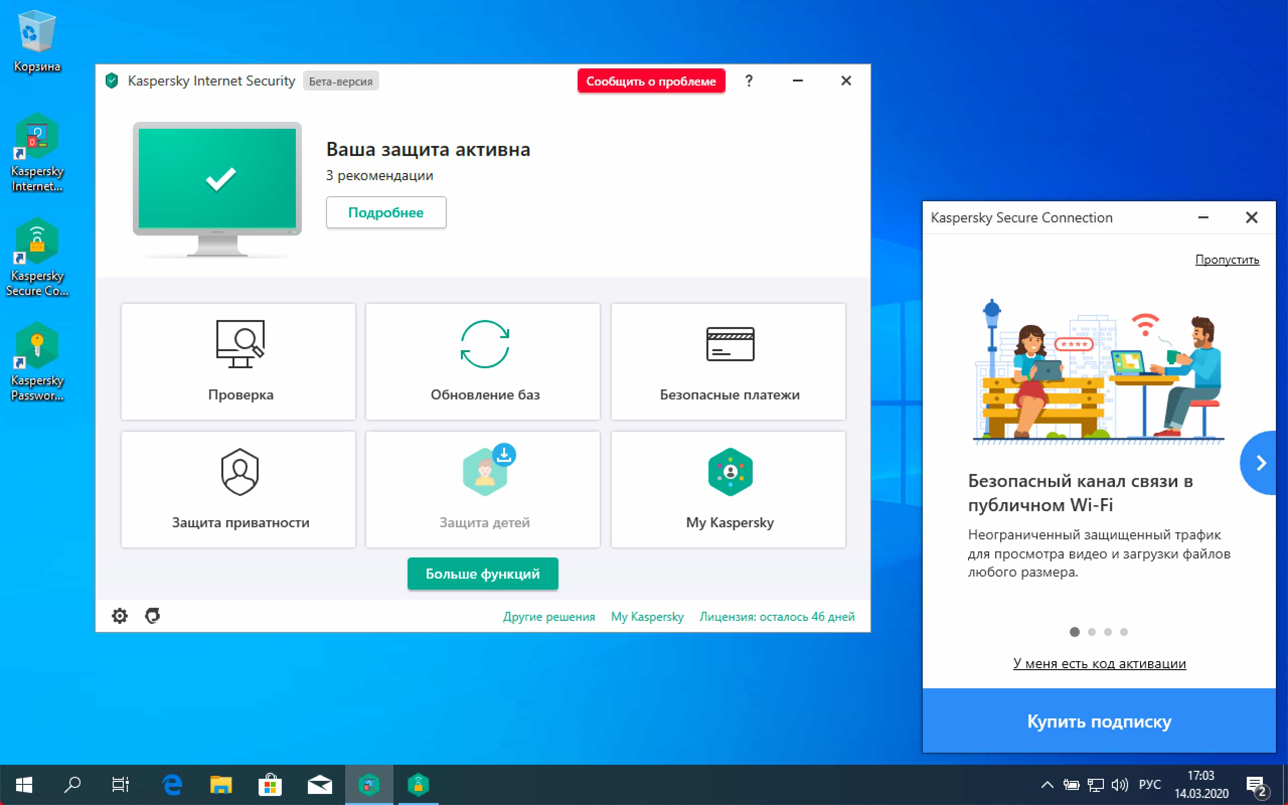This screenshot has height=805, width=1288.
Task: Switch РУС input language indicator
Action: 1150,785
